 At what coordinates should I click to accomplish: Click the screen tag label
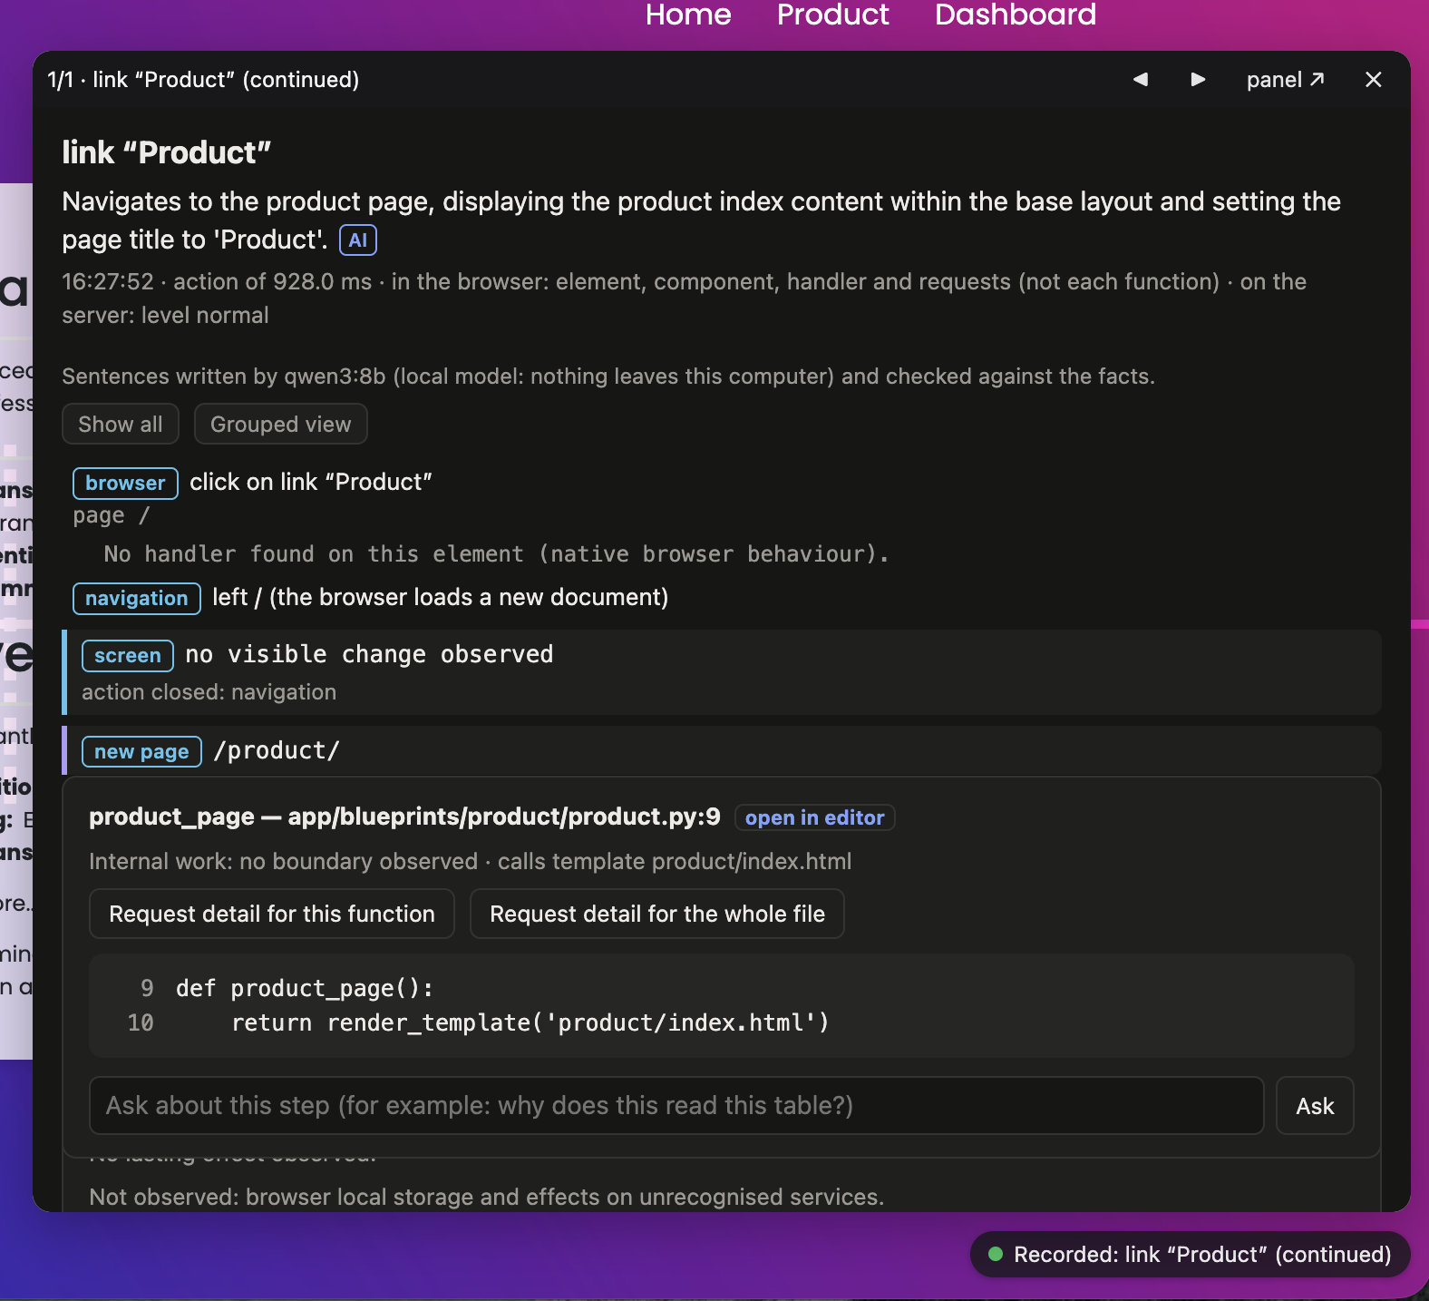tap(128, 655)
